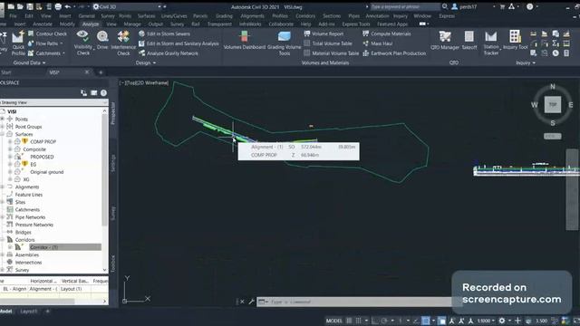Image resolution: width=580 pixels, height=326 pixels.
Task: Open the Volumes Dashboard
Action: pyautogui.click(x=244, y=40)
